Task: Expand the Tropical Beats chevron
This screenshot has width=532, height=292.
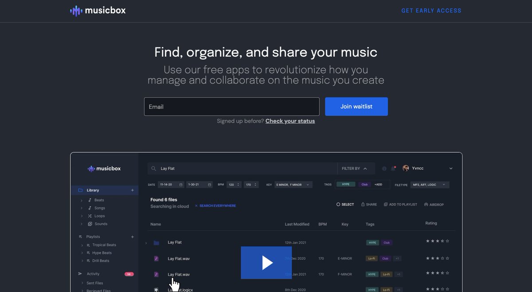Action: tap(82, 245)
